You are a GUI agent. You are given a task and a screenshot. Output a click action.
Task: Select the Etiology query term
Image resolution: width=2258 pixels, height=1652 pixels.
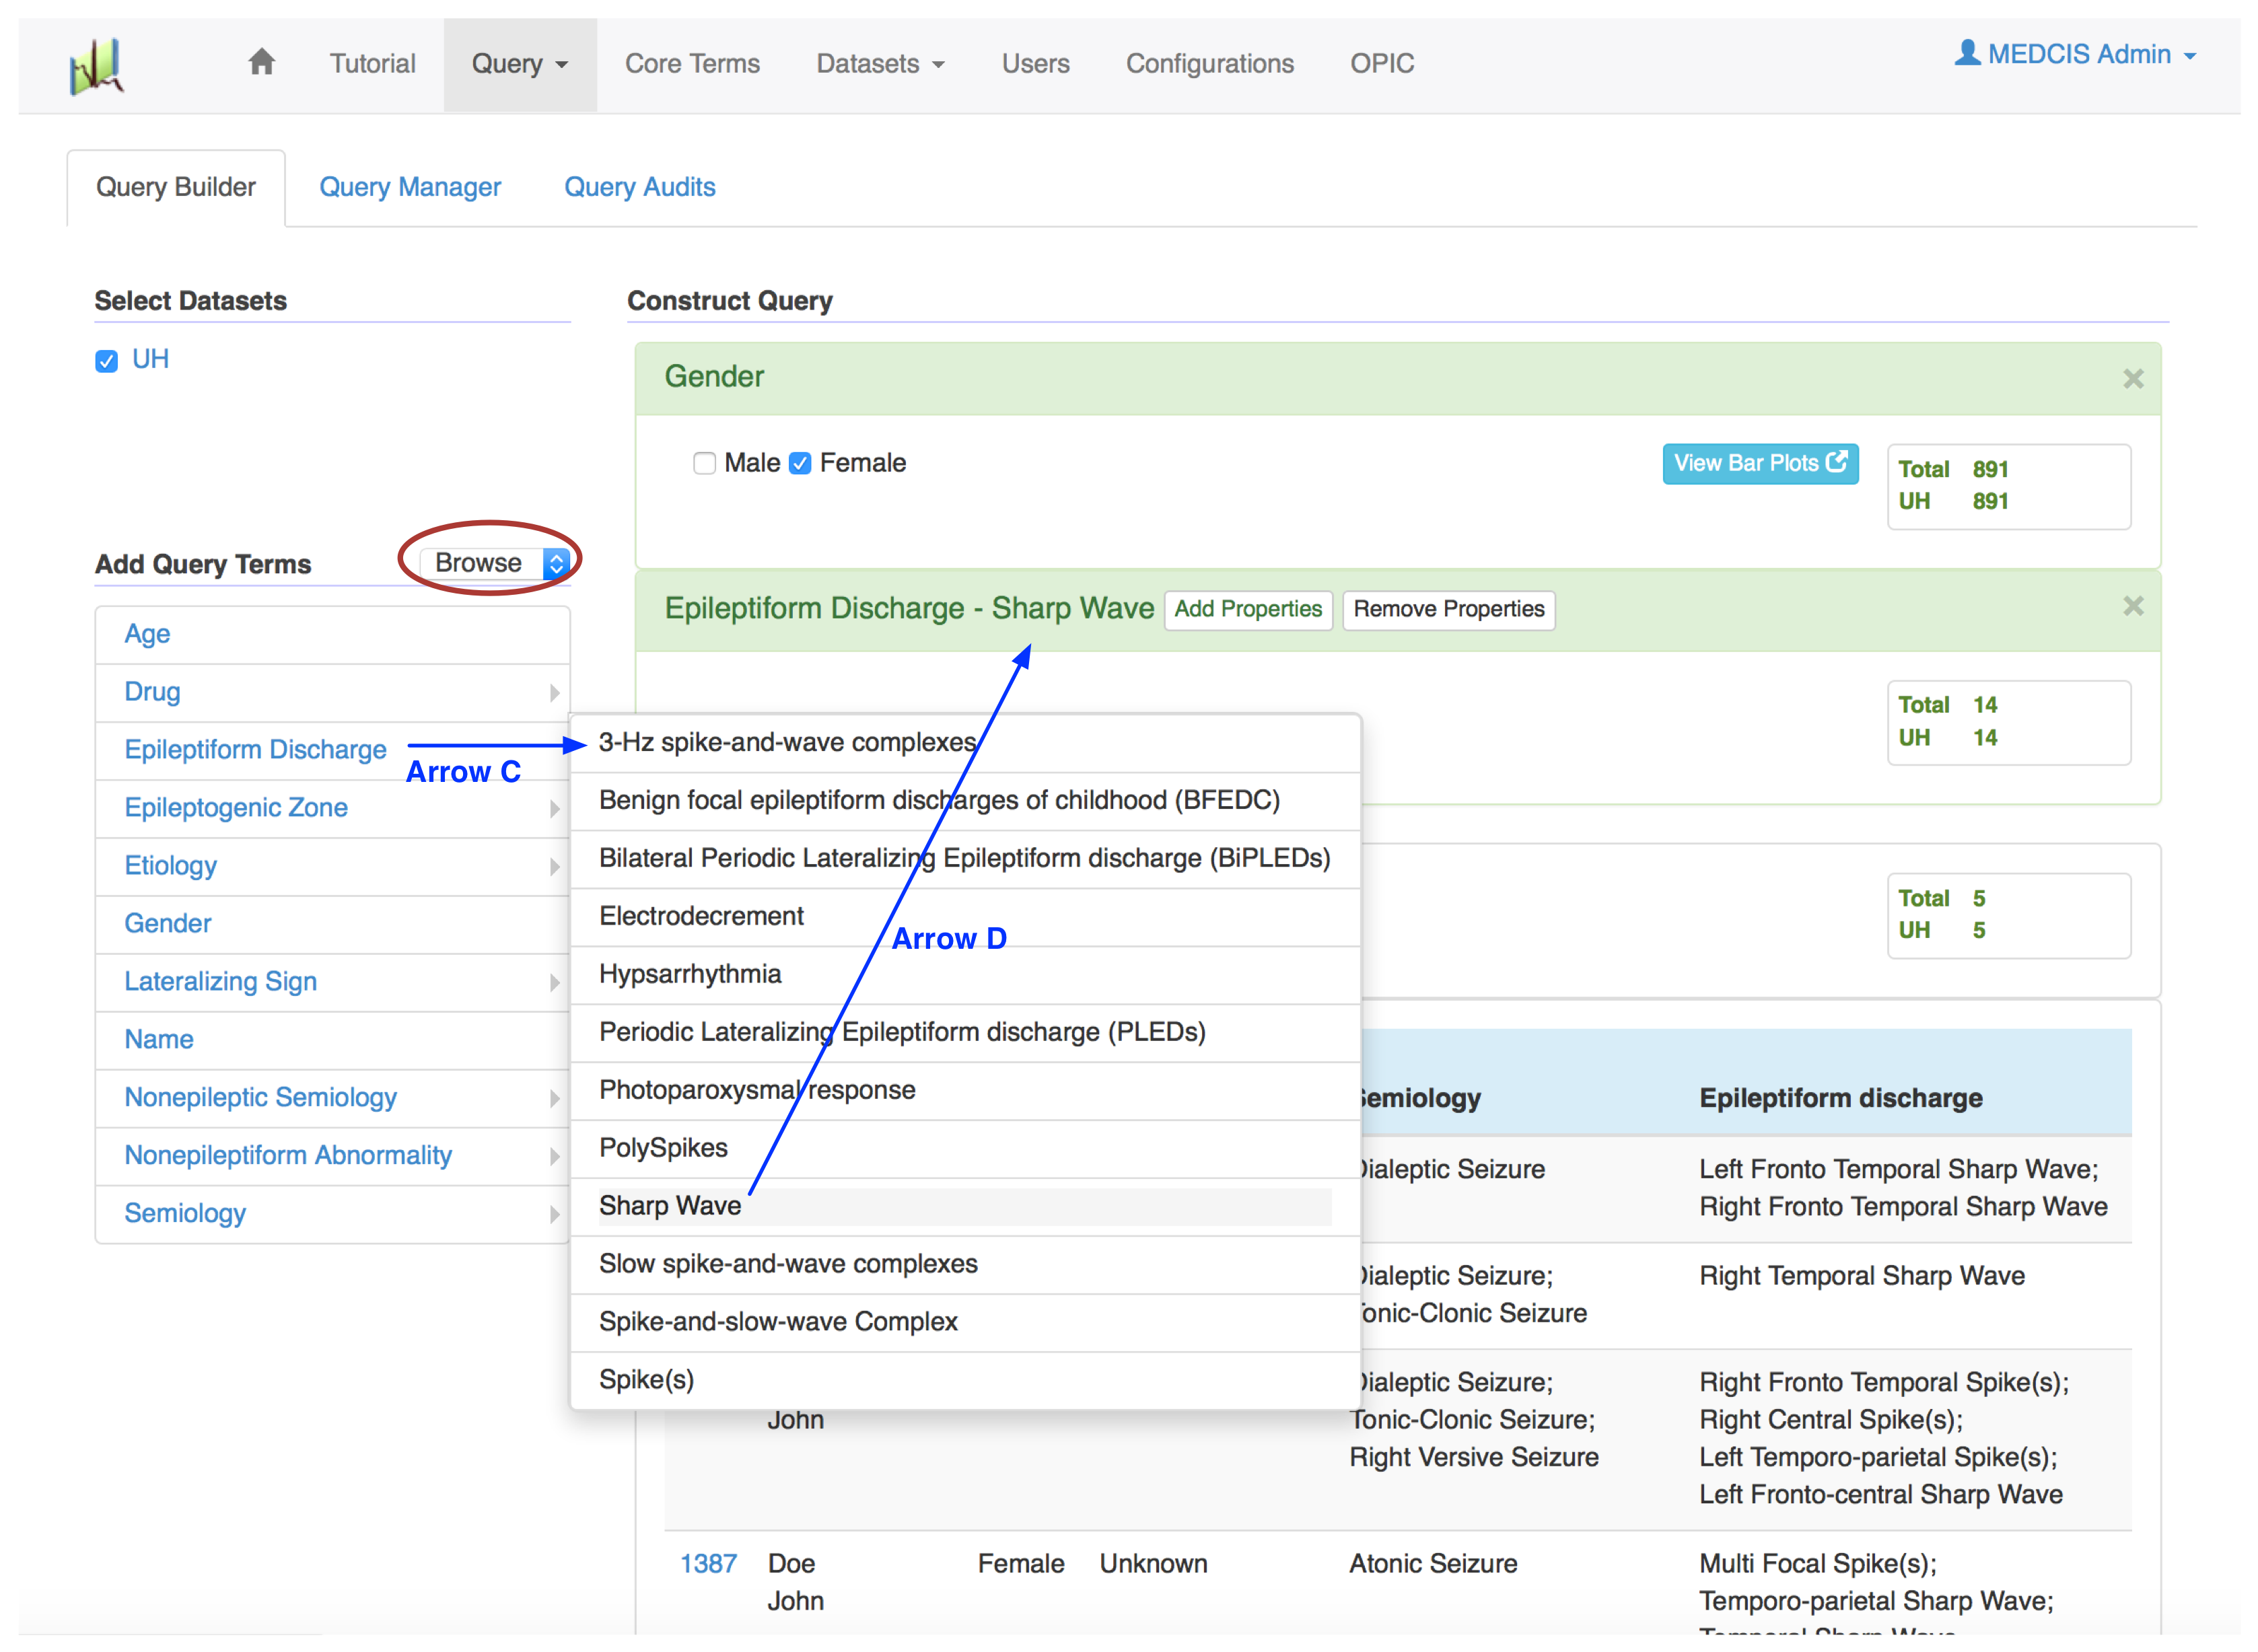332,866
